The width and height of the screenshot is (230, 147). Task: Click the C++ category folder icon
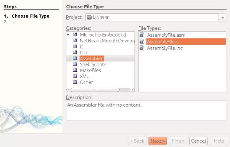click(x=75, y=52)
